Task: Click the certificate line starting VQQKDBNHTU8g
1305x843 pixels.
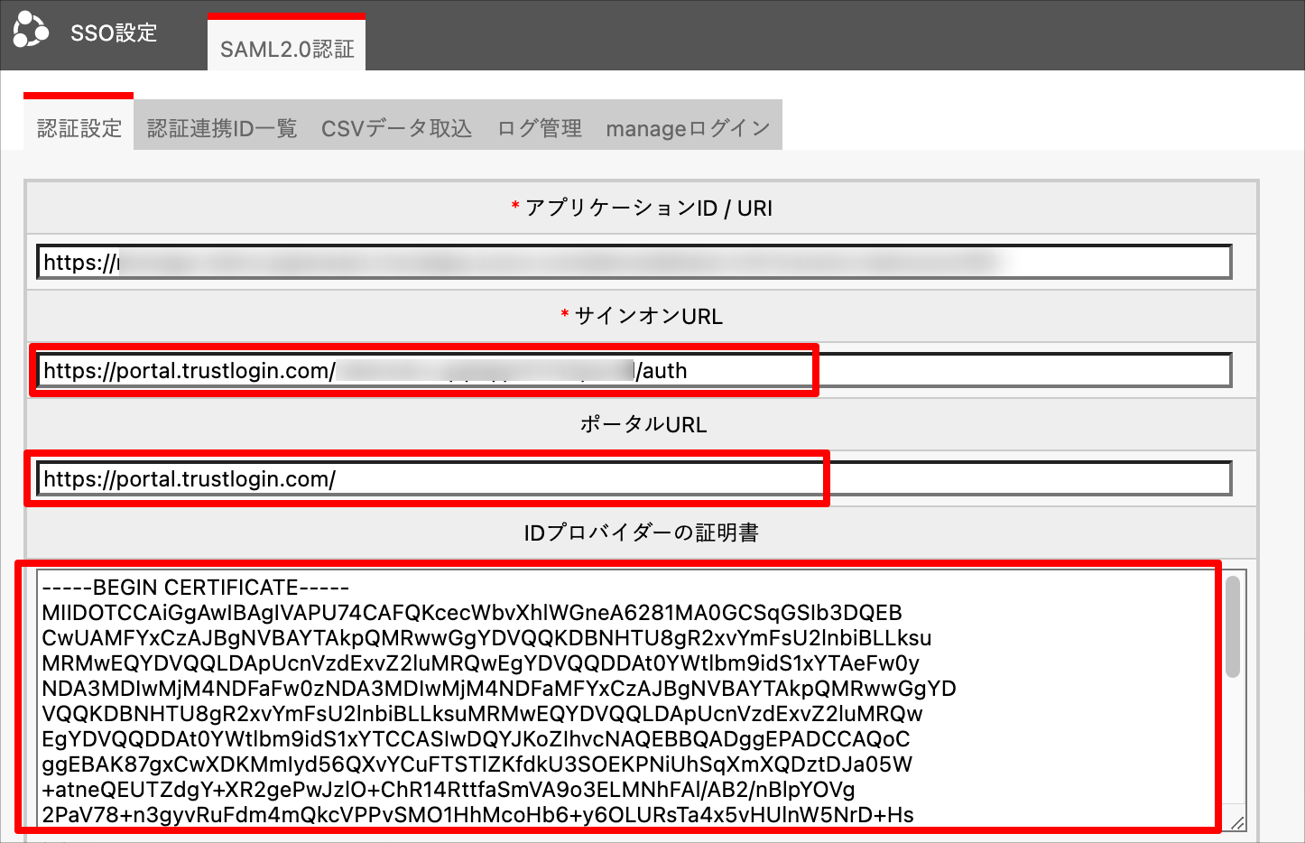Action: (x=483, y=713)
